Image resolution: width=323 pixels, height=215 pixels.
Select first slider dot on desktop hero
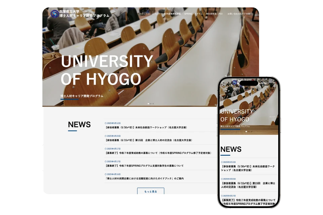point(148,104)
